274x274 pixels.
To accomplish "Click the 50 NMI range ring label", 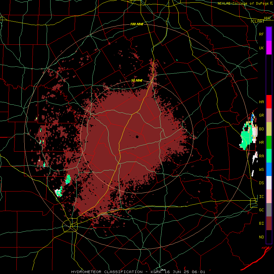I will (137, 81).
